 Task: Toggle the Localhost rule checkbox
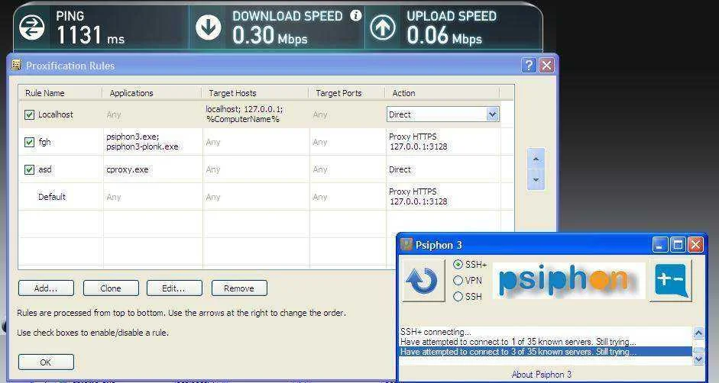pyautogui.click(x=29, y=114)
